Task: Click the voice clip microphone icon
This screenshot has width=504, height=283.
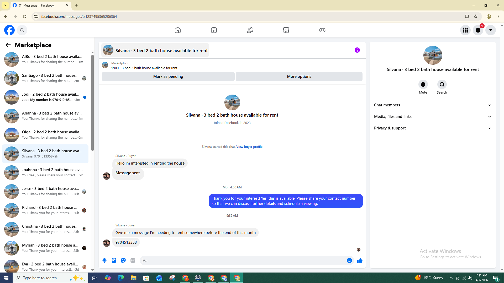Action: (104, 260)
